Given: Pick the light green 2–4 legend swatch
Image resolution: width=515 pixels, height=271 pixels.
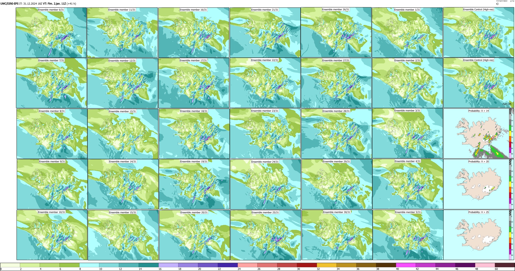Looking at the screenshot, I should tap(30, 265).
